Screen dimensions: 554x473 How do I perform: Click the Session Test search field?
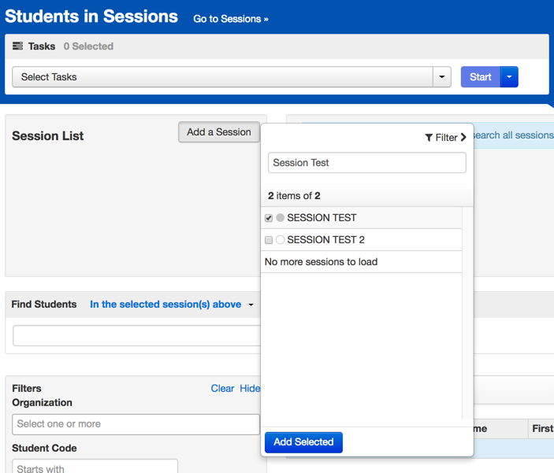pyautogui.click(x=366, y=163)
